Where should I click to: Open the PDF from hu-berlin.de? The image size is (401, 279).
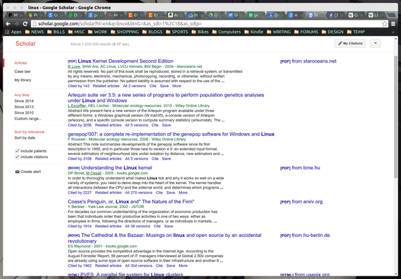(305, 235)
